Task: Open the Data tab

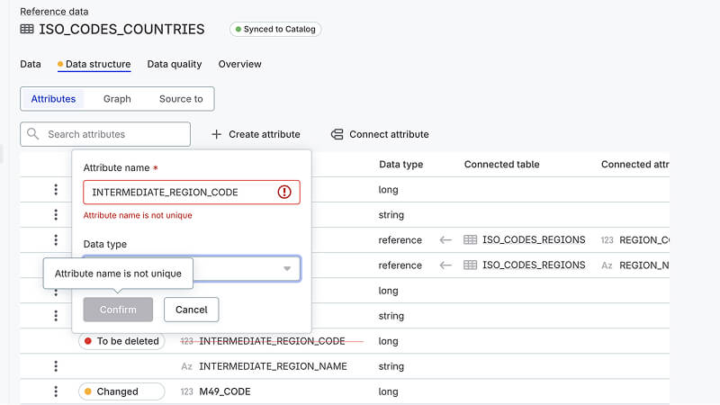Action: (x=31, y=64)
